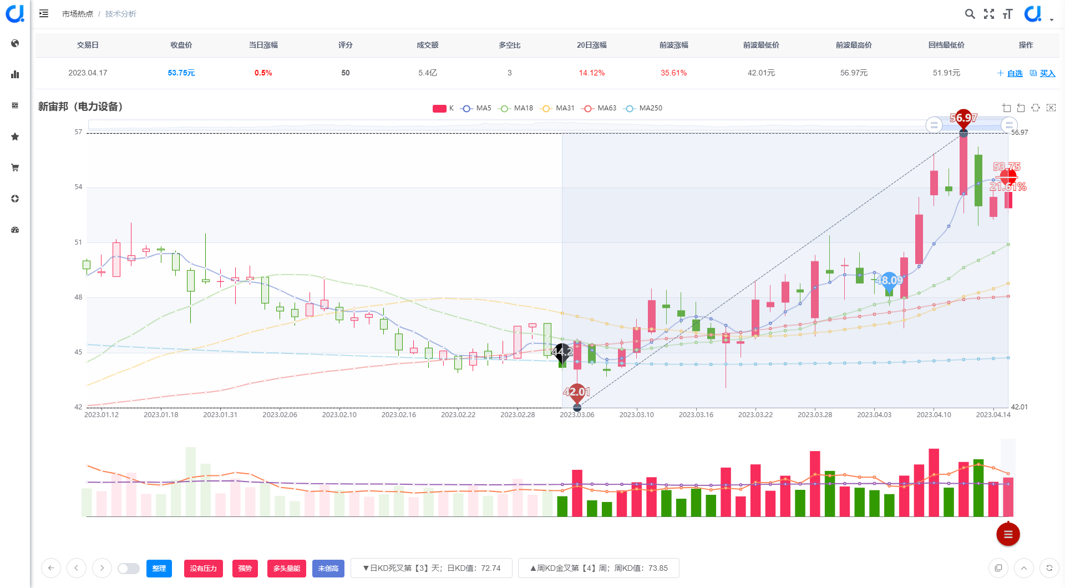The width and height of the screenshot is (1065, 588).
Task: Toggle the switch beside the 整理 button
Action: (129, 569)
